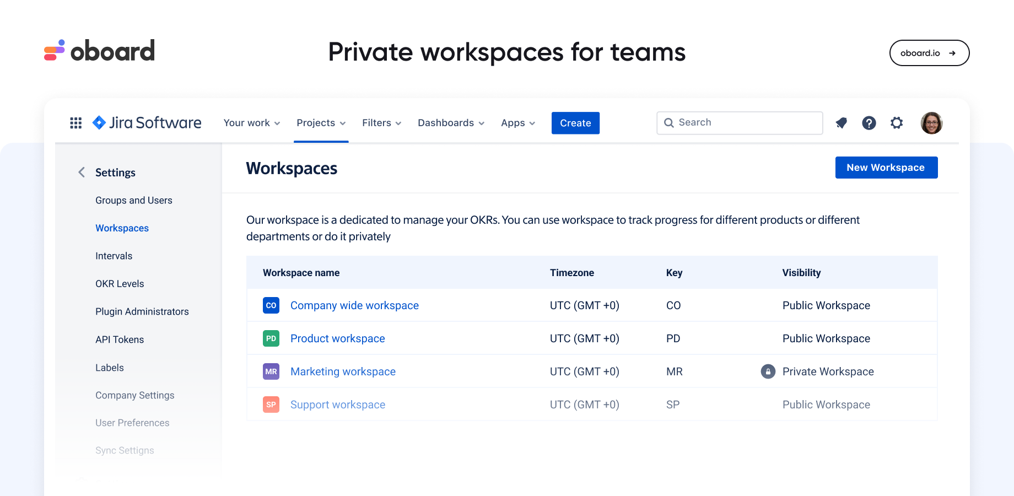Image resolution: width=1014 pixels, height=496 pixels.
Task: Open the user profile avatar
Action: pyautogui.click(x=931, y=123)
